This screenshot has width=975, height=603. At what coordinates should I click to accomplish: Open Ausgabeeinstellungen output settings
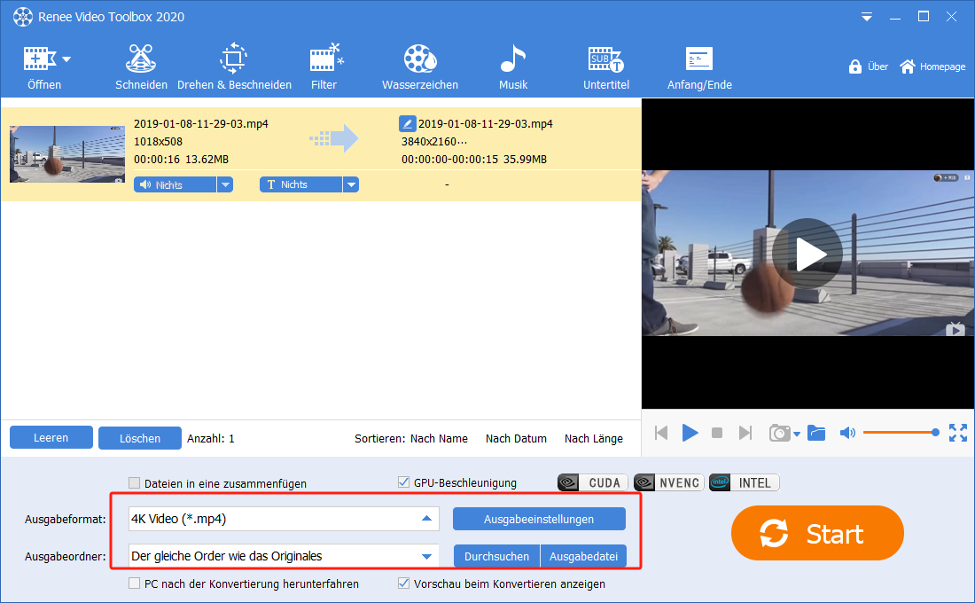coord(539,519)
